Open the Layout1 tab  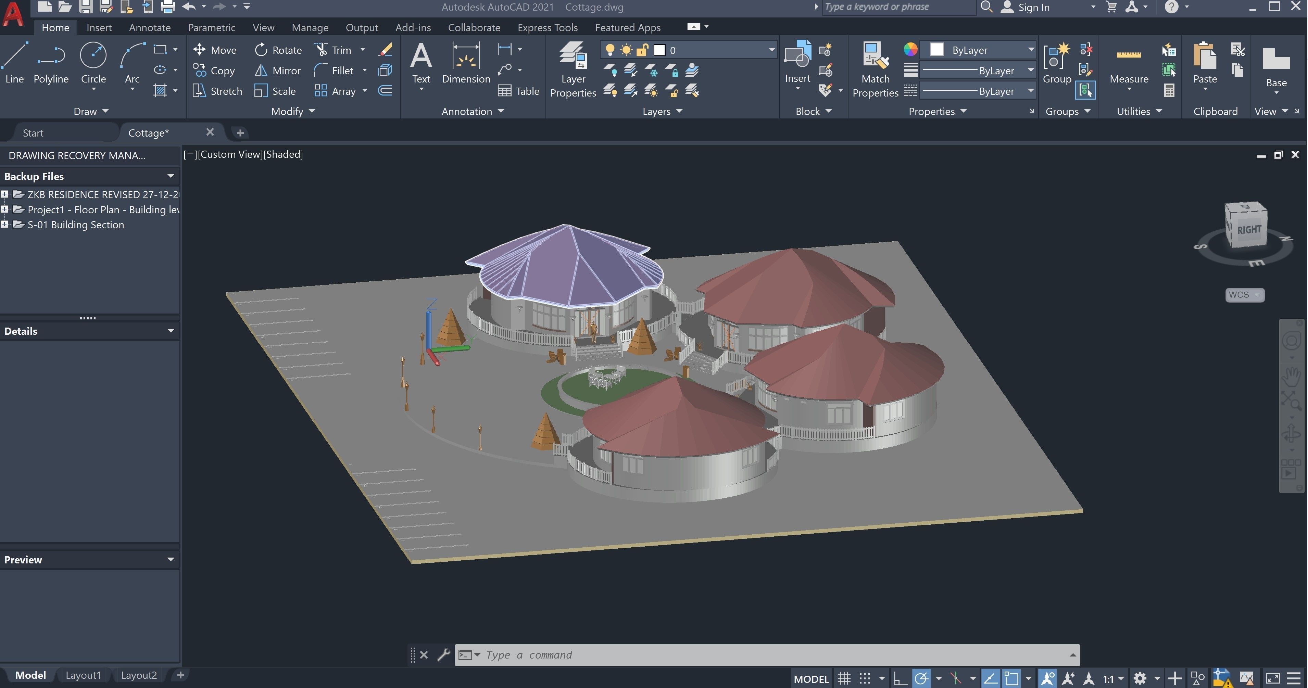coord(83,675)
